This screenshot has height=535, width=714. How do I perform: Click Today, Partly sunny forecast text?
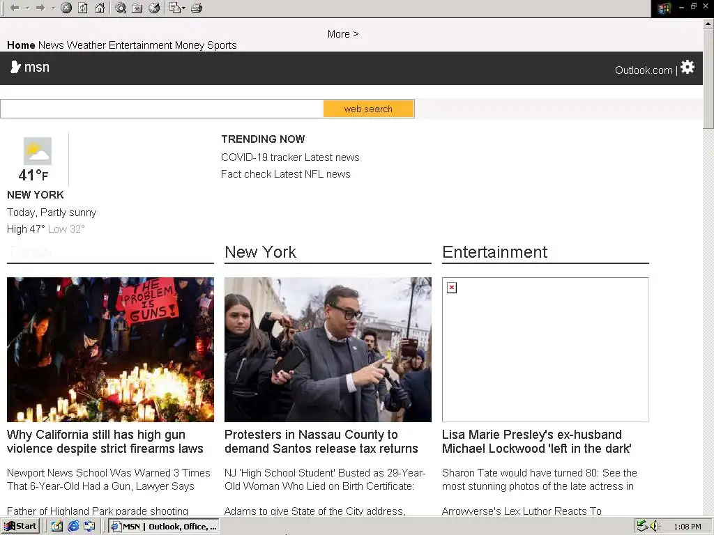point(52,212)
